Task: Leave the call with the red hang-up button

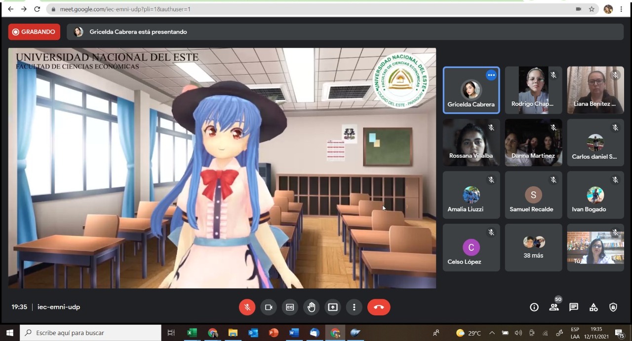Action: click(x=379, y=307)
